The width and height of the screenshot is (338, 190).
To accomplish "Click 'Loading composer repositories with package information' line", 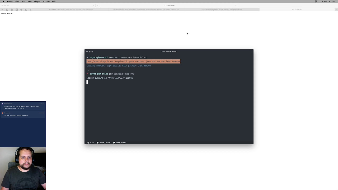I will click(119, 65).
